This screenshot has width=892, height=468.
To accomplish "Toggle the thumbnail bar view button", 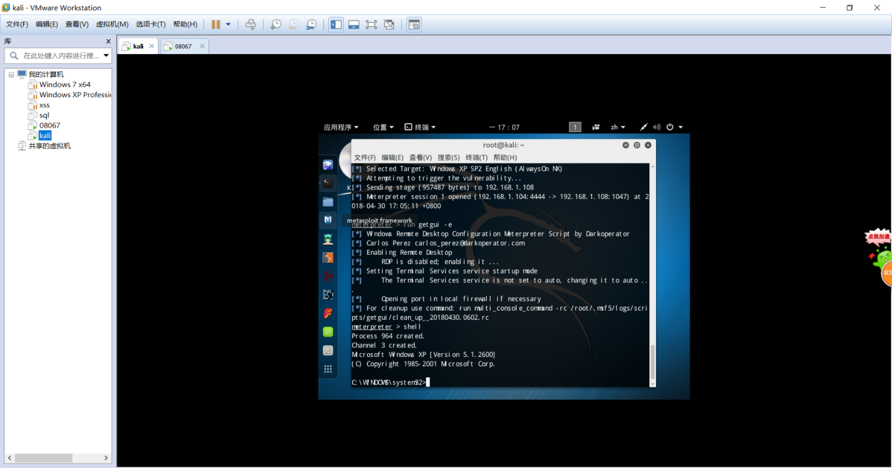I will (x=354, y=24).
